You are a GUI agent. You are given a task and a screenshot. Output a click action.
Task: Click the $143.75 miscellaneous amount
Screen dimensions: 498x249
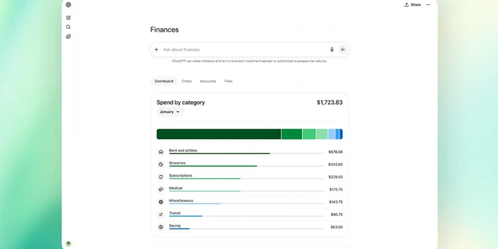pyautogui.click(x=336, y=202)
